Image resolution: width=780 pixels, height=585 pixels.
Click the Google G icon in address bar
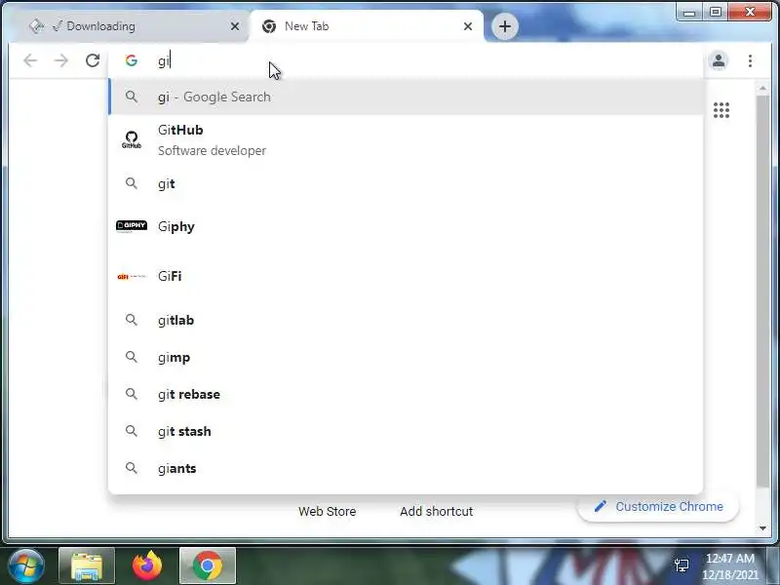coord(132,60)
